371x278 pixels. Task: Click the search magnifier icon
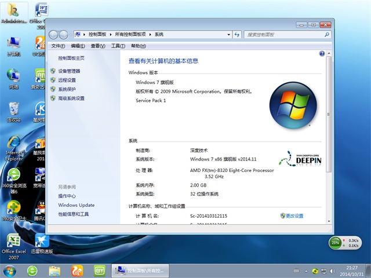pos(327,35)
